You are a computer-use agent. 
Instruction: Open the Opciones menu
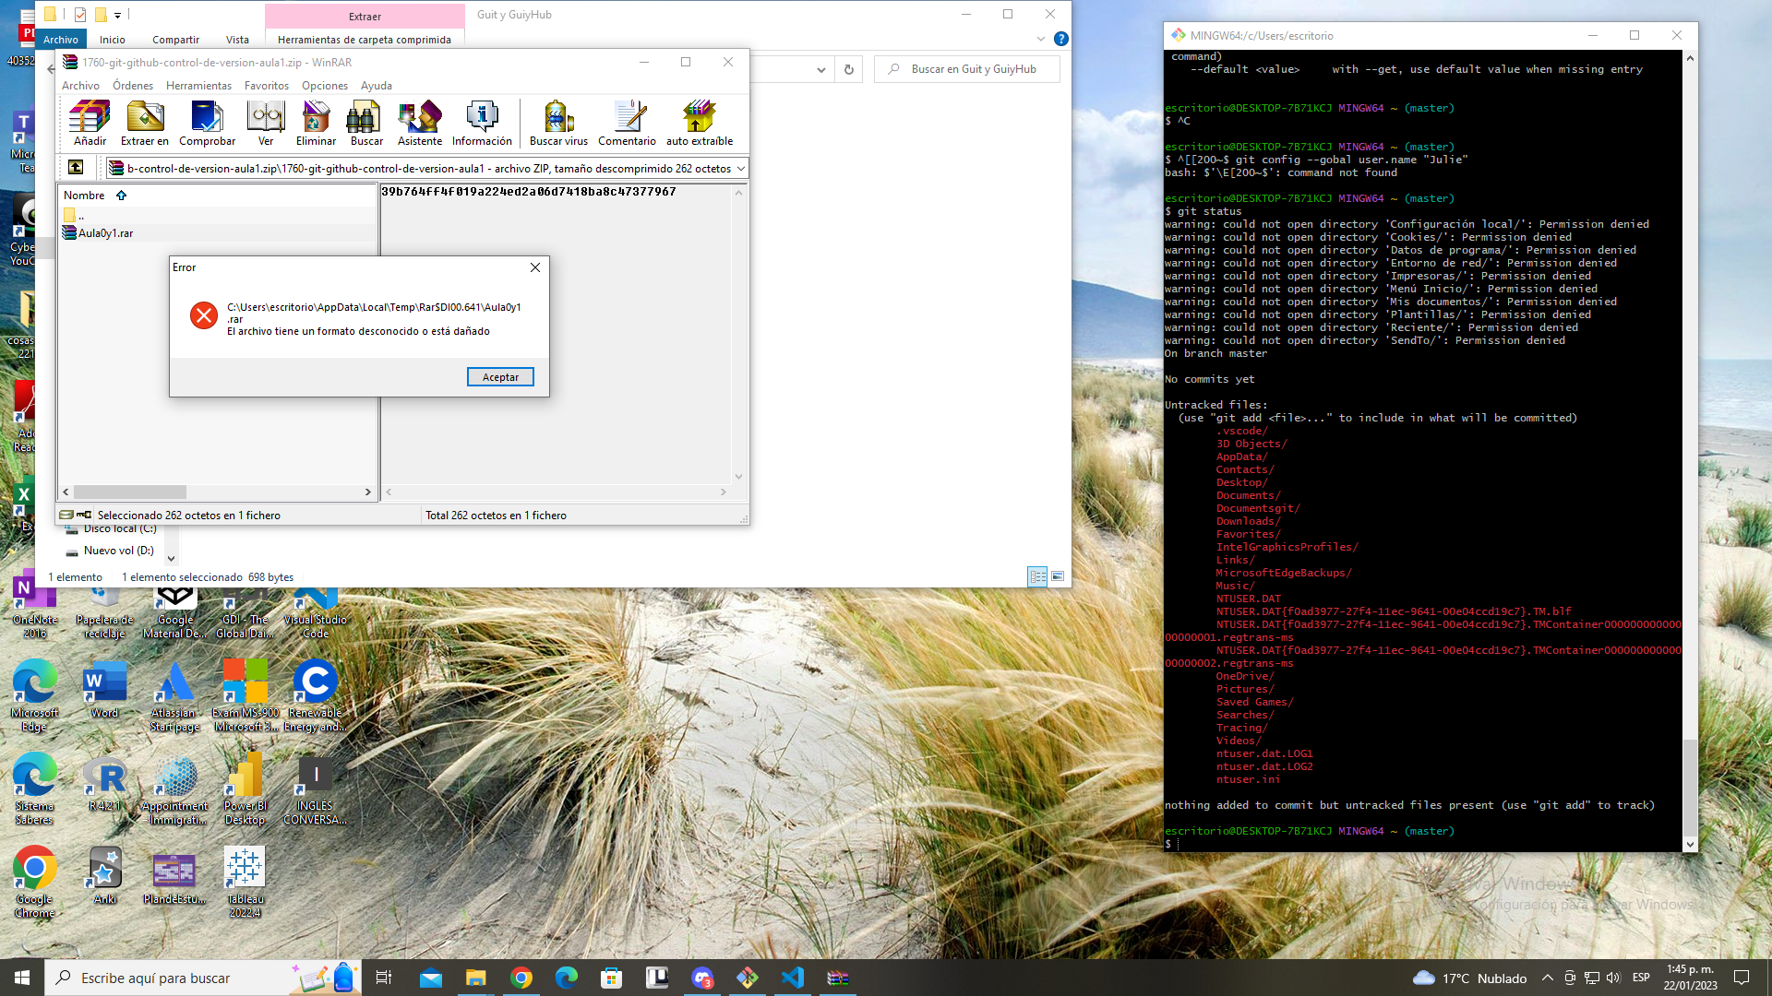[x=325, y=86]
